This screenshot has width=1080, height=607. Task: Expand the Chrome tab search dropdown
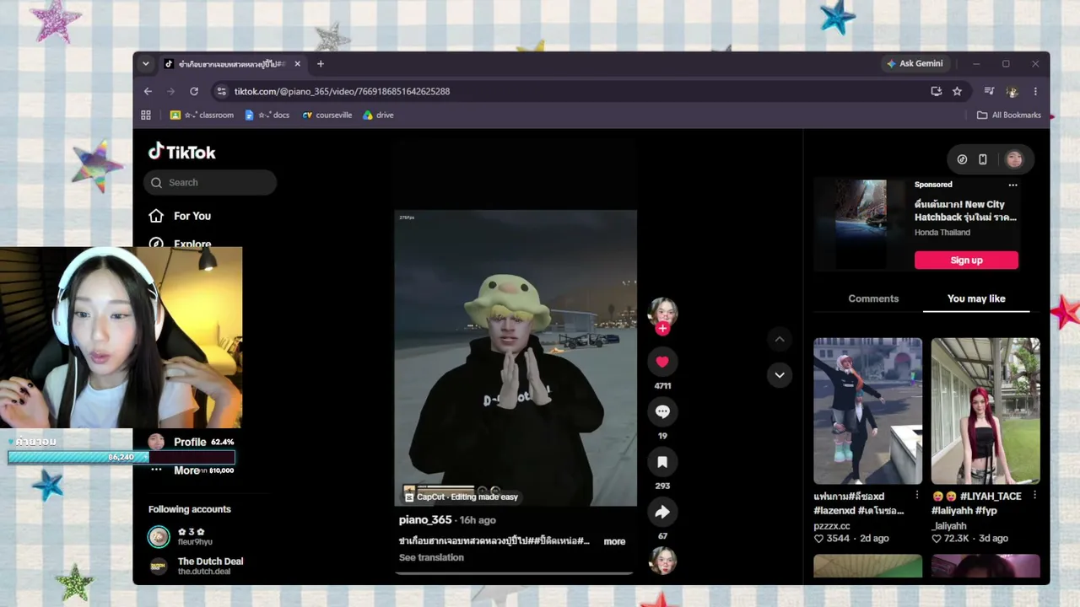145,63
